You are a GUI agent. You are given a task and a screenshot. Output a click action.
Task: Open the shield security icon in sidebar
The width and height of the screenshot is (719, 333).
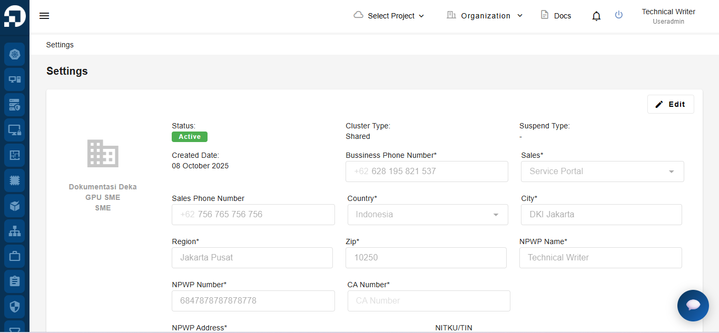pos(15,307)
